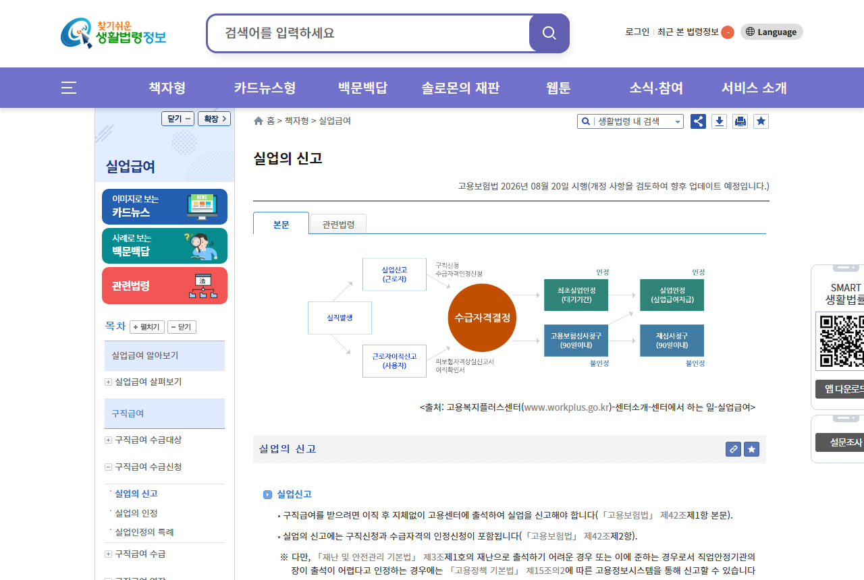Click the red 관련법령 sidebar banner
Viewport: 864px width, 580px height.
(165, 285)
